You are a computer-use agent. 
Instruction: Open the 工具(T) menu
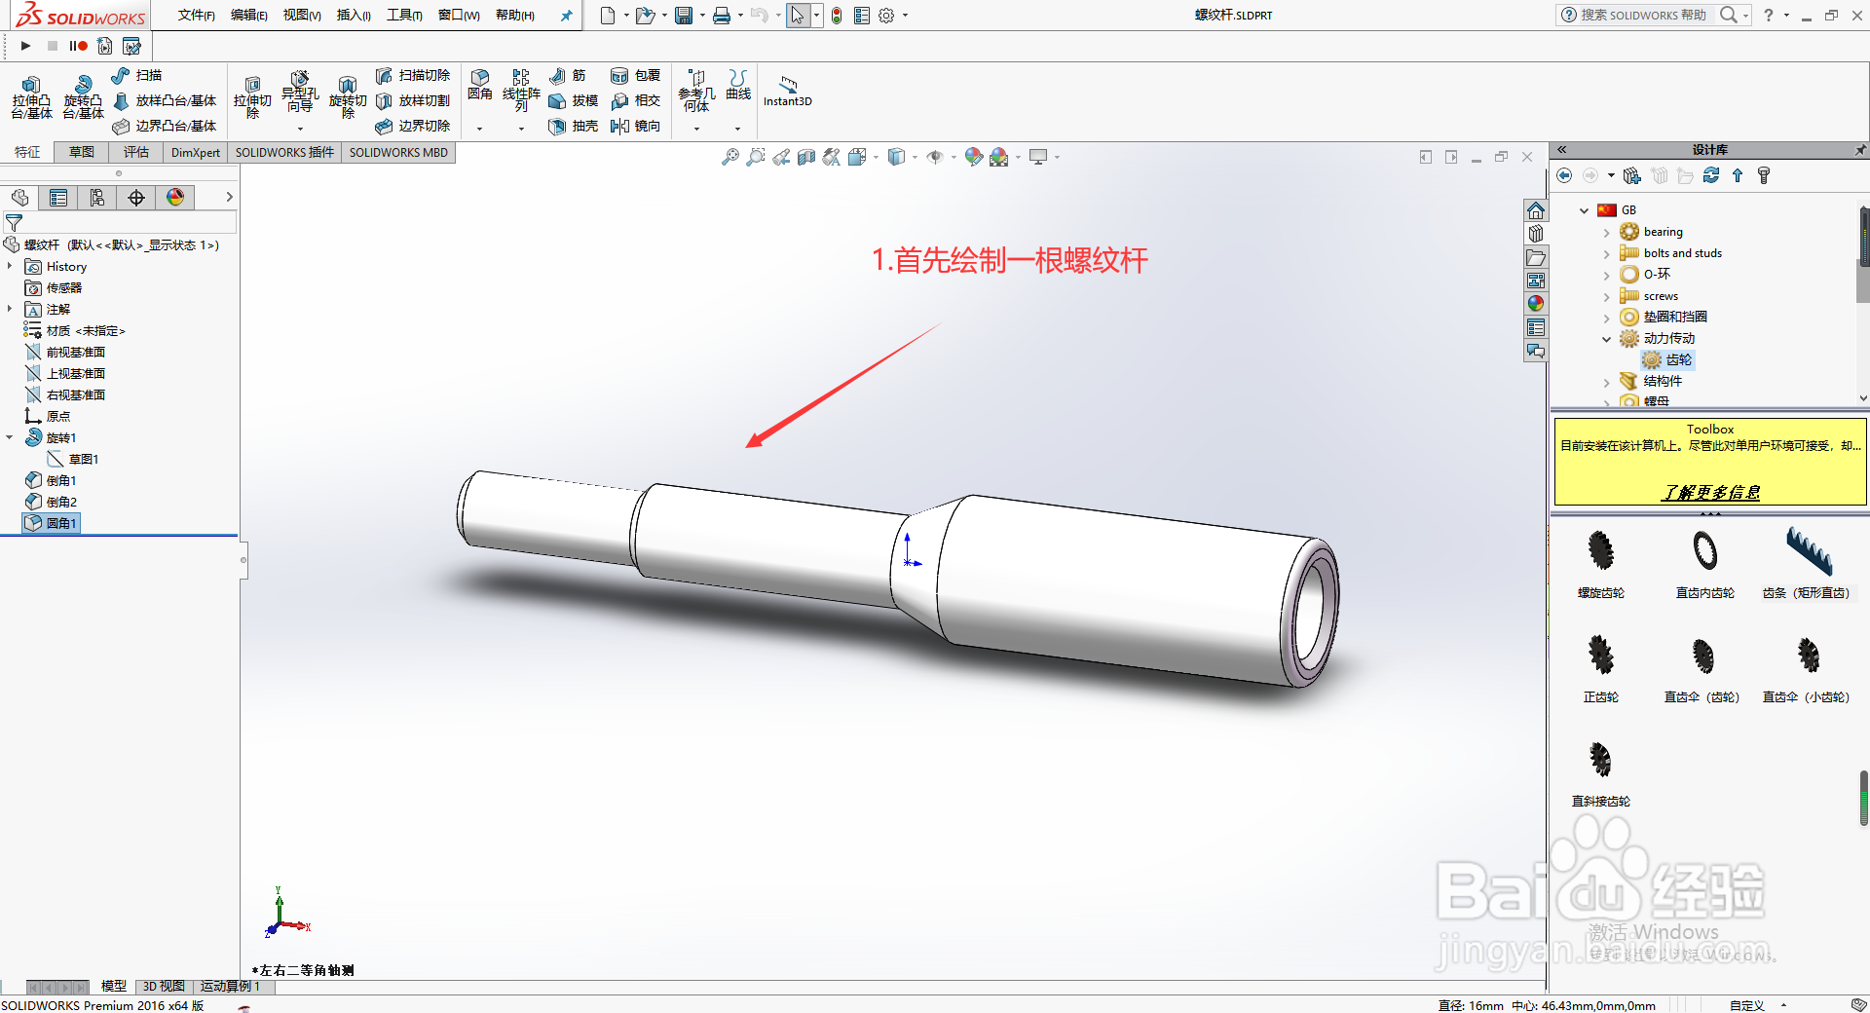[x=404, y=16]
